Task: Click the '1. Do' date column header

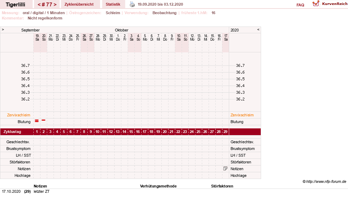Action: point(118,37)
